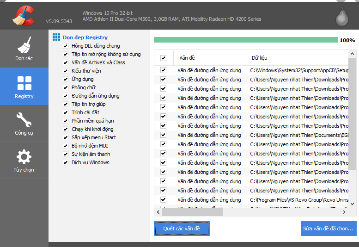Image resolution: width=359 pixels, height=247 pixels.
Task: Toggle Chạy khi khởi động checkbox
Action: (66, 129)
